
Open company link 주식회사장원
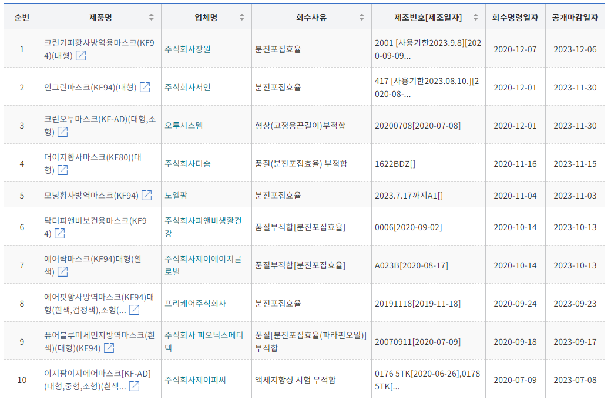[187, 49]
